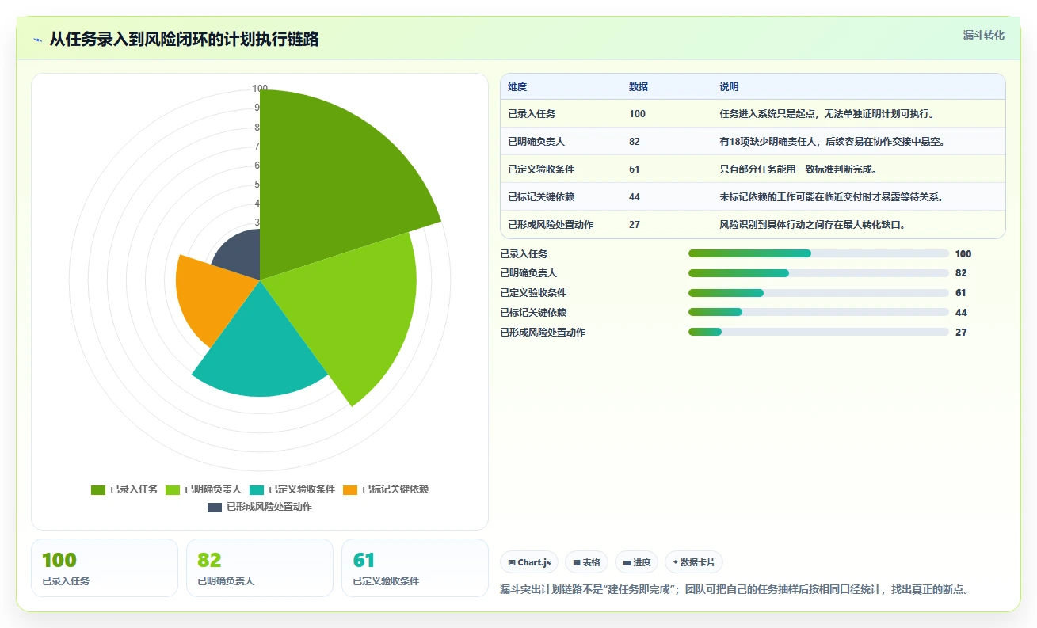Click the 已形成风险处置动作 progress bar

point(818,332)
